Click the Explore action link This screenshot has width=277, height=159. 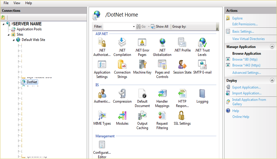point(237,18)
